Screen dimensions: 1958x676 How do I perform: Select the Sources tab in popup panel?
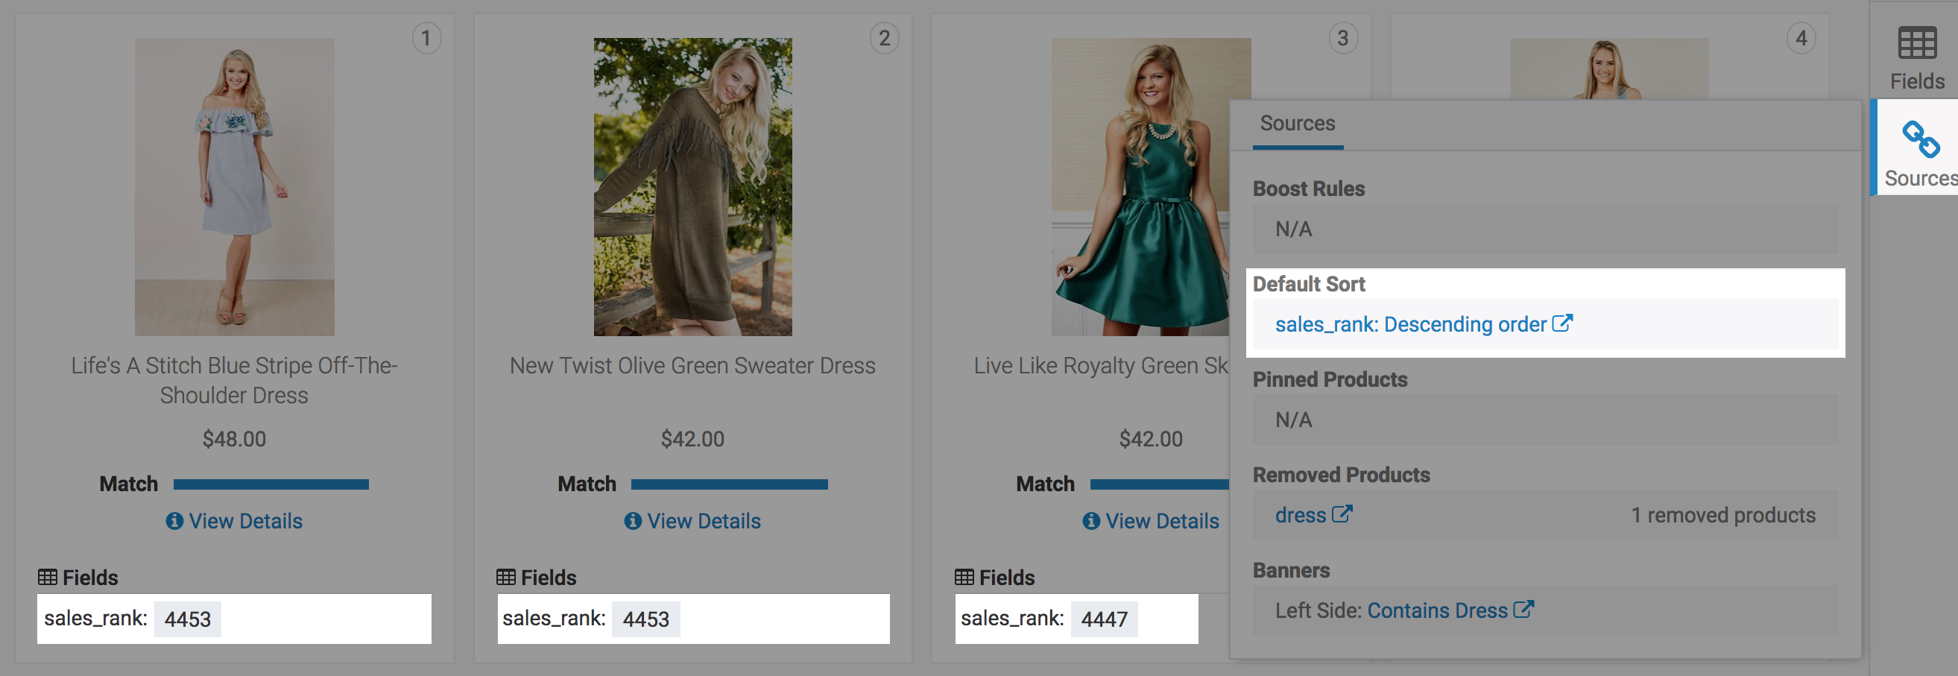(x=1297, y=123)
